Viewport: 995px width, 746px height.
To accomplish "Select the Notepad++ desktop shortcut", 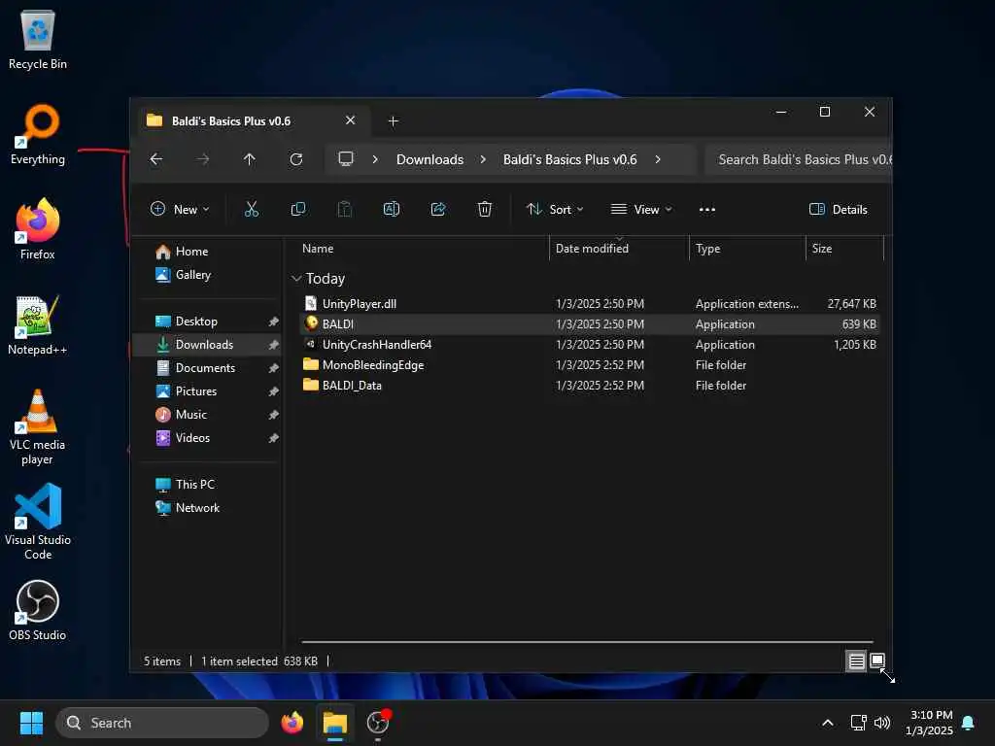I will coord(38,325).
